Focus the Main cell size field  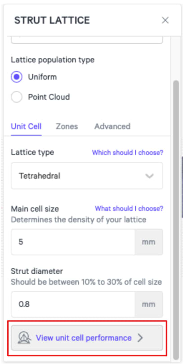pyautogui.click(x=73, y=242)
